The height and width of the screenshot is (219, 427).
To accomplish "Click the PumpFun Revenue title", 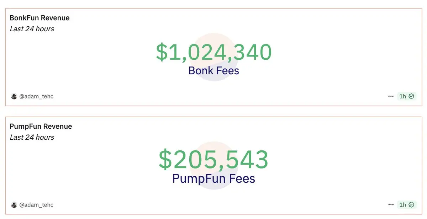I will click(x=41, y=126).
